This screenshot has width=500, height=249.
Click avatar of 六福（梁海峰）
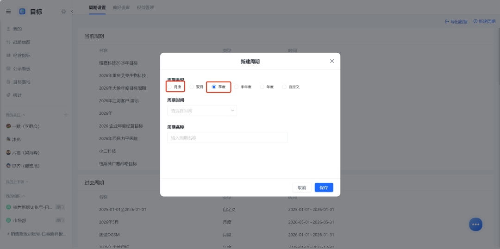9,153
